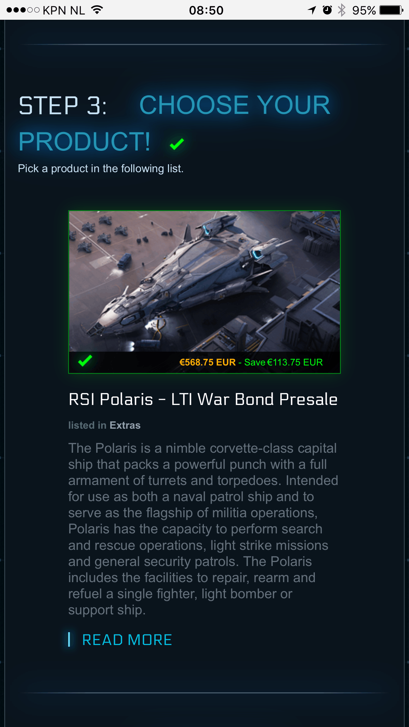Expand description with READ MORE

[127, 640]
